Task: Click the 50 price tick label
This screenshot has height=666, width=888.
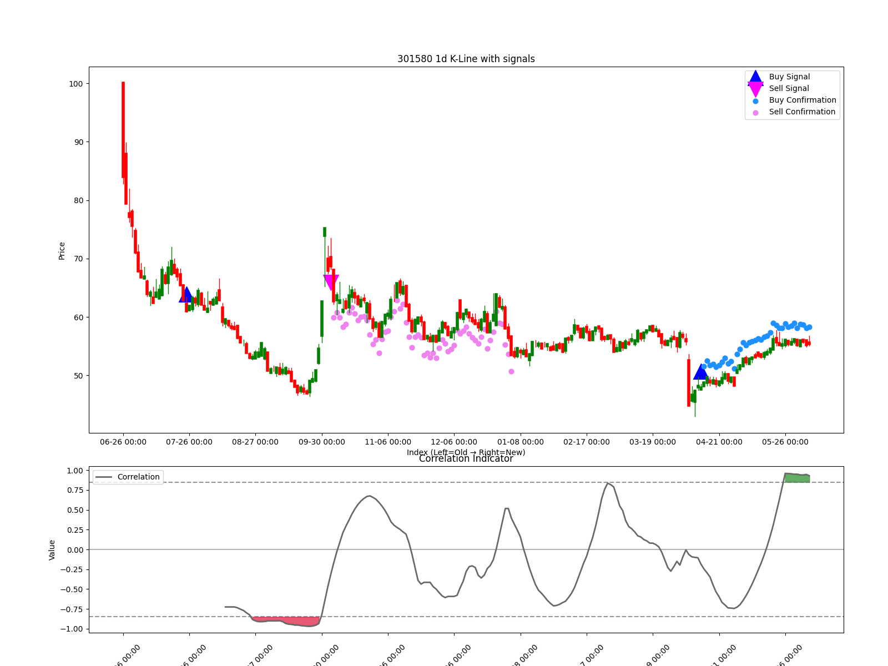Action: click(x=79, y=376)
